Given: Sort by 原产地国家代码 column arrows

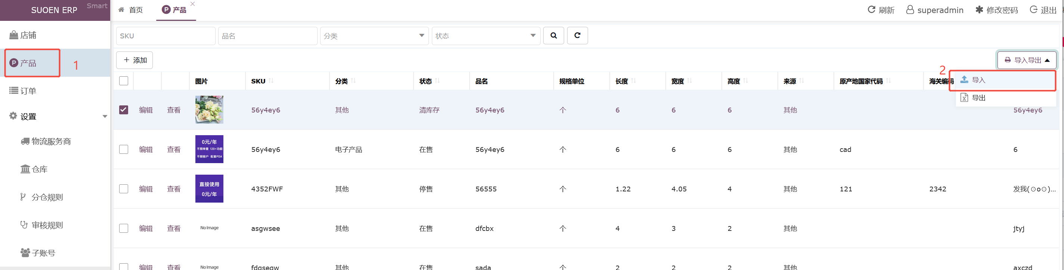Looking at the screenshot, I should pos(888,81).
